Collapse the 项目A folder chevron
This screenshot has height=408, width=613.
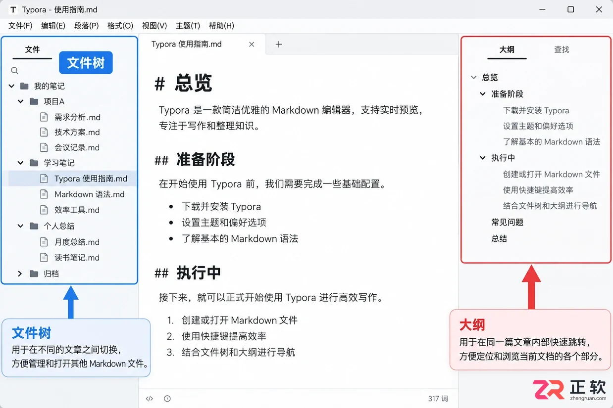(21, 101)
